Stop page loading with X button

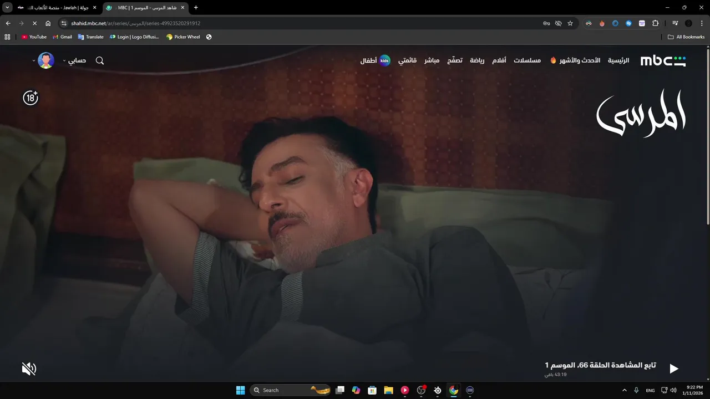(x=34, y=23)
